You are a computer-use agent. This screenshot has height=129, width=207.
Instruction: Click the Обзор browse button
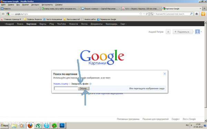(x=83, y=88)
